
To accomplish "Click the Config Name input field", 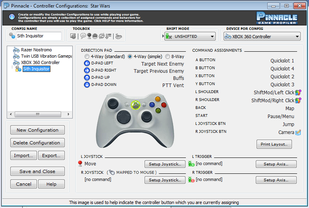I will tap(39, 36).
